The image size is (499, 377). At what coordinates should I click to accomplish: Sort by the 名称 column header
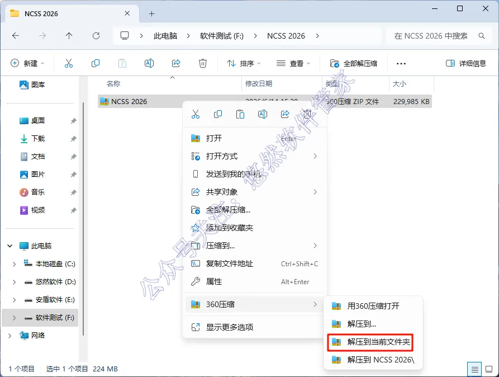[113, 83]
